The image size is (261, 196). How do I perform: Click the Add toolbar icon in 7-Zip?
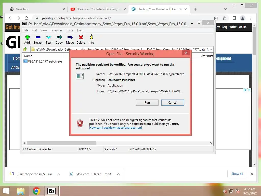click(x=27, y=39)
